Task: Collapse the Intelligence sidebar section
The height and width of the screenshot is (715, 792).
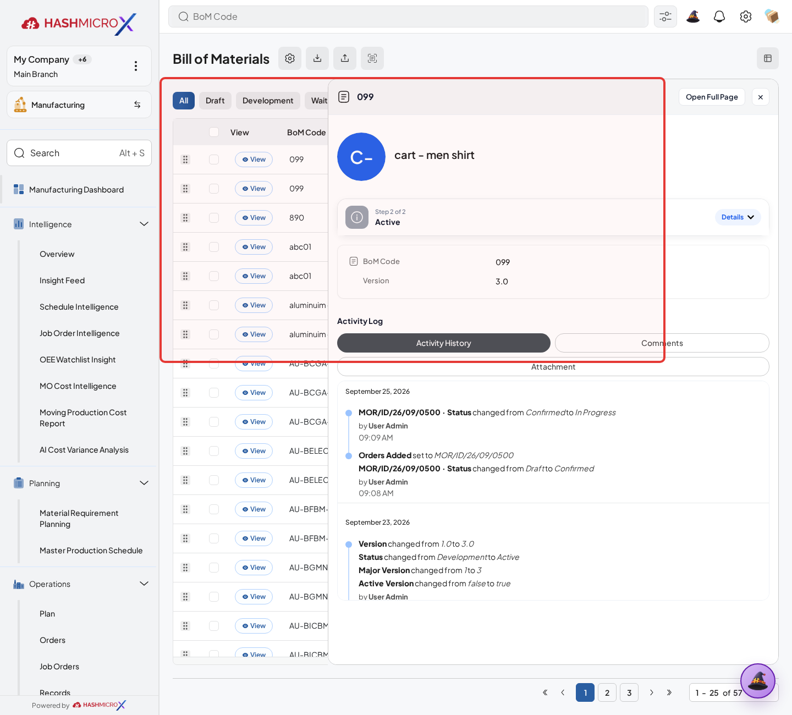Action: pyautogui.click(x=144, y=224)
